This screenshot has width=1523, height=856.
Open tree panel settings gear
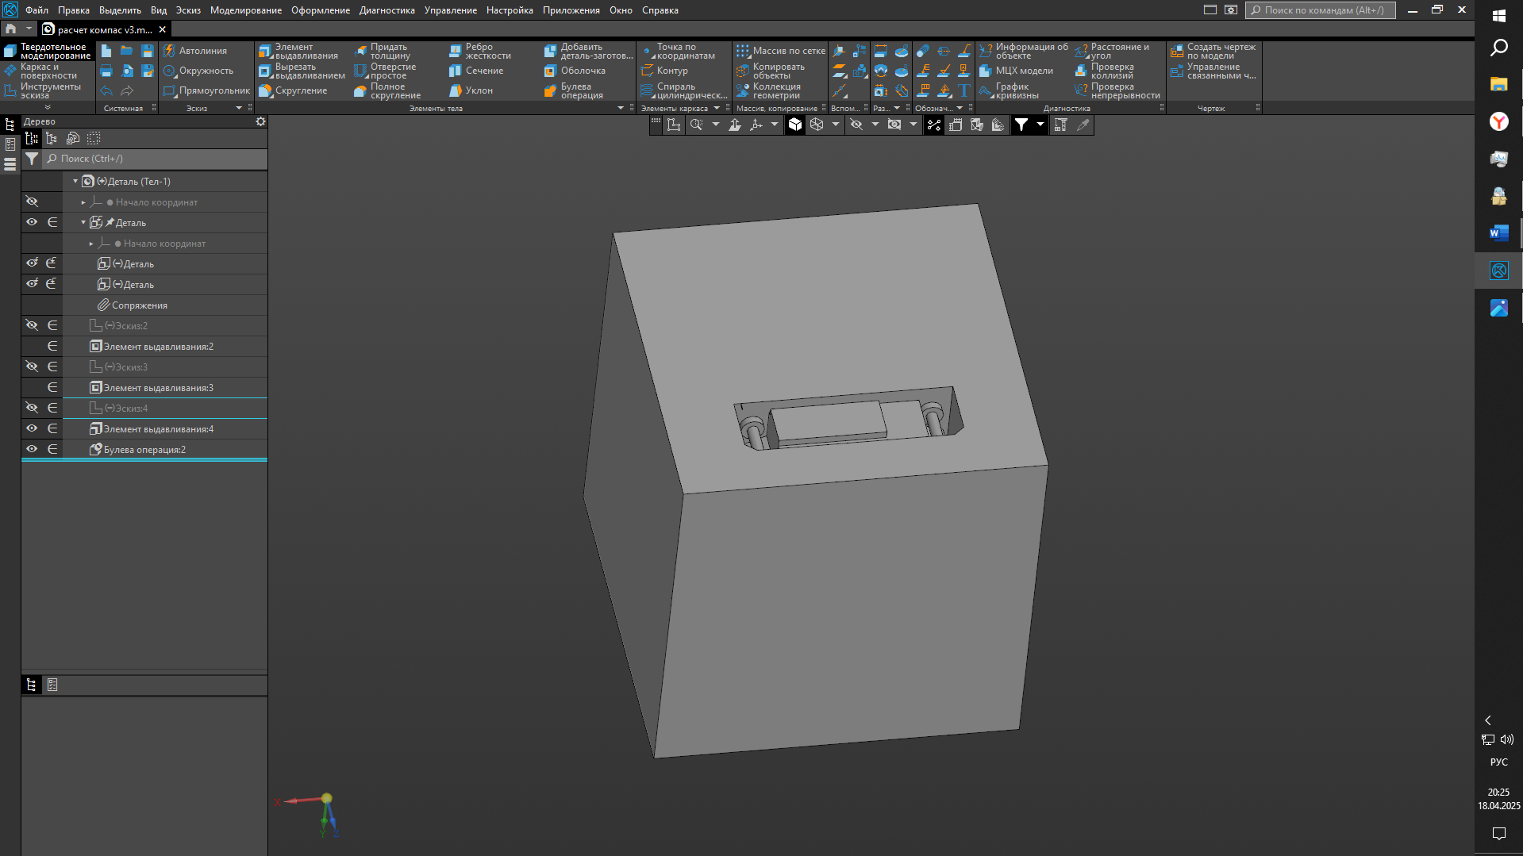click(x=260, y=121)
